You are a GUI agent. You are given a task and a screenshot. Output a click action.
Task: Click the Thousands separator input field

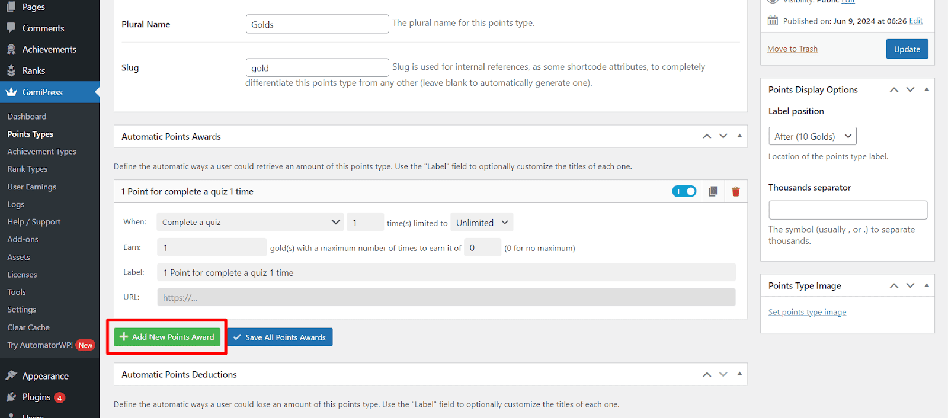point(848,210)
